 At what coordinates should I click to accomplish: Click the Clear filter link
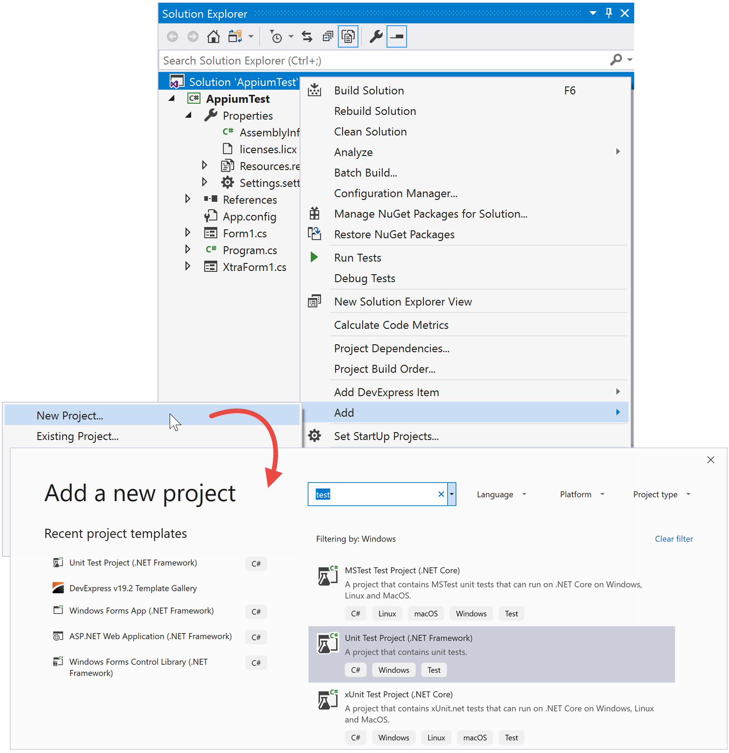674,539
